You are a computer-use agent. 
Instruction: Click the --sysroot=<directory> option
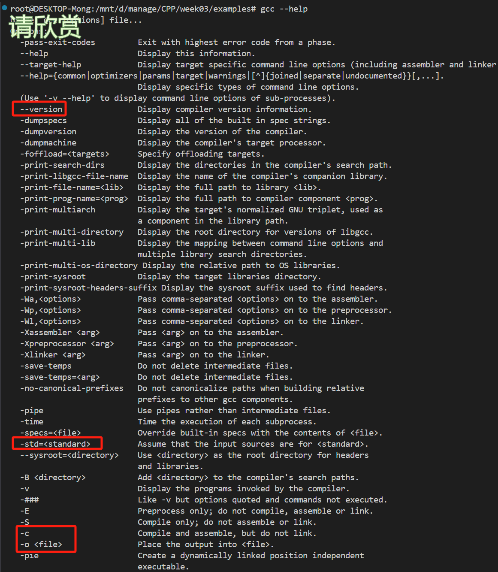[x=69, y=455]
